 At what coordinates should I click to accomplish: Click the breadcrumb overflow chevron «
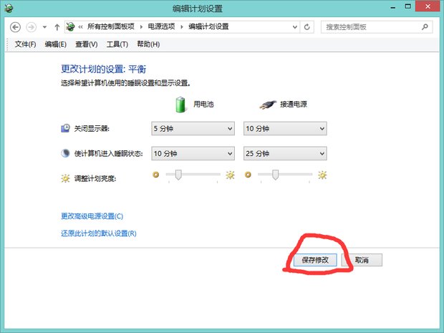(x=80, y=27)
